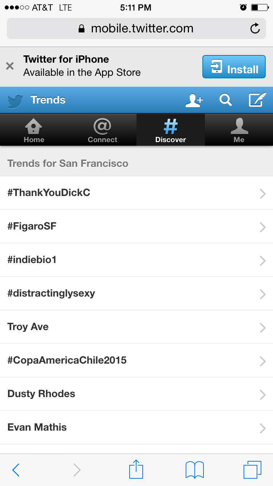
Task: Switch to the Connect tab
Action: tap(102, 130)
